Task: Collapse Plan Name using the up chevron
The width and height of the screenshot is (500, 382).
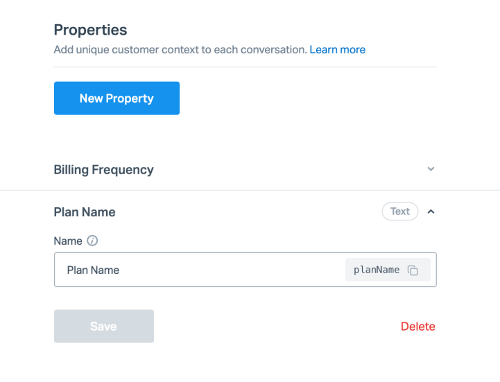Action: click(x=431, y=211)
